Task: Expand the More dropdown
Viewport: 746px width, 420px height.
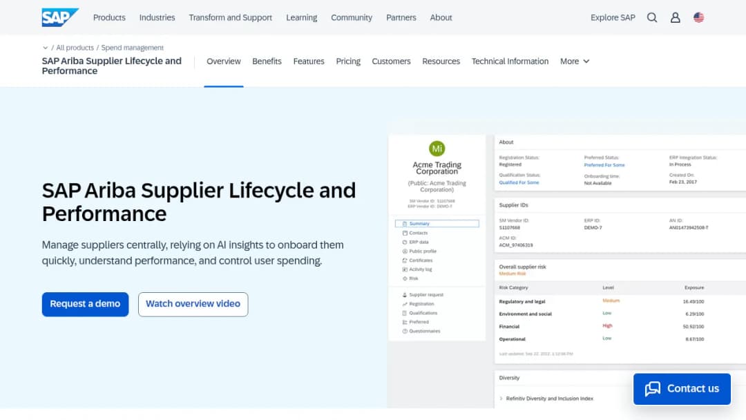Action: 575,61
